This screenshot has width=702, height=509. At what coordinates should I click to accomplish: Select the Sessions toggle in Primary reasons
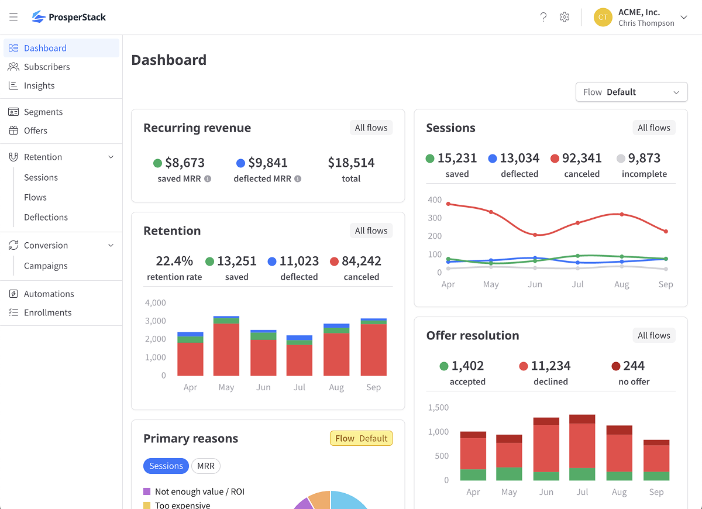pos(166,466)
